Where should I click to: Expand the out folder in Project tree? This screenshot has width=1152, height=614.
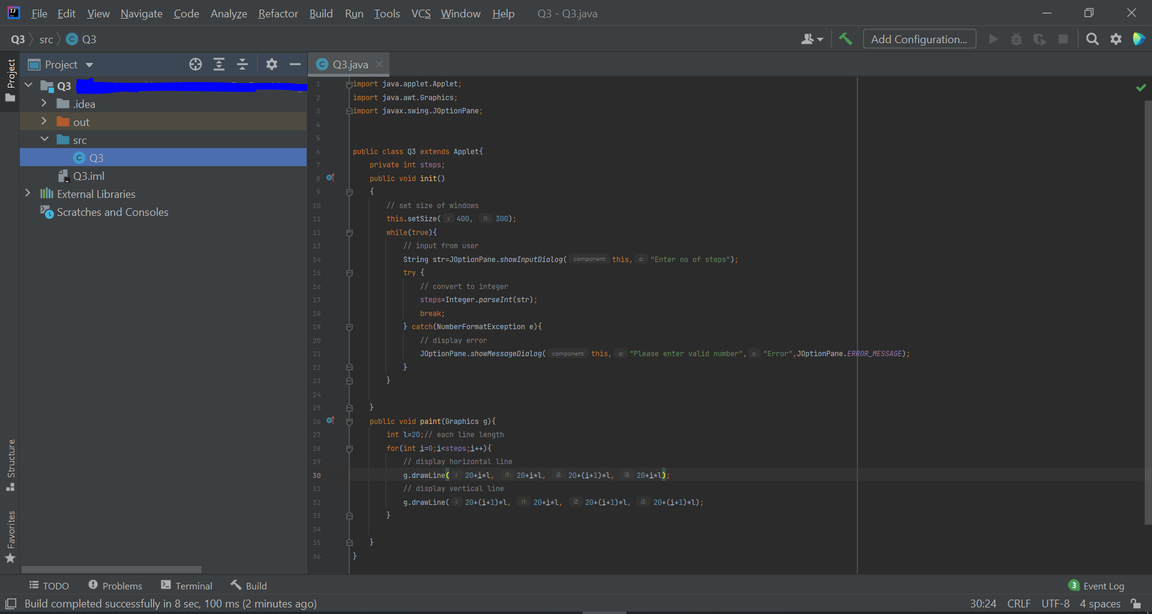(x=44, y=121)
